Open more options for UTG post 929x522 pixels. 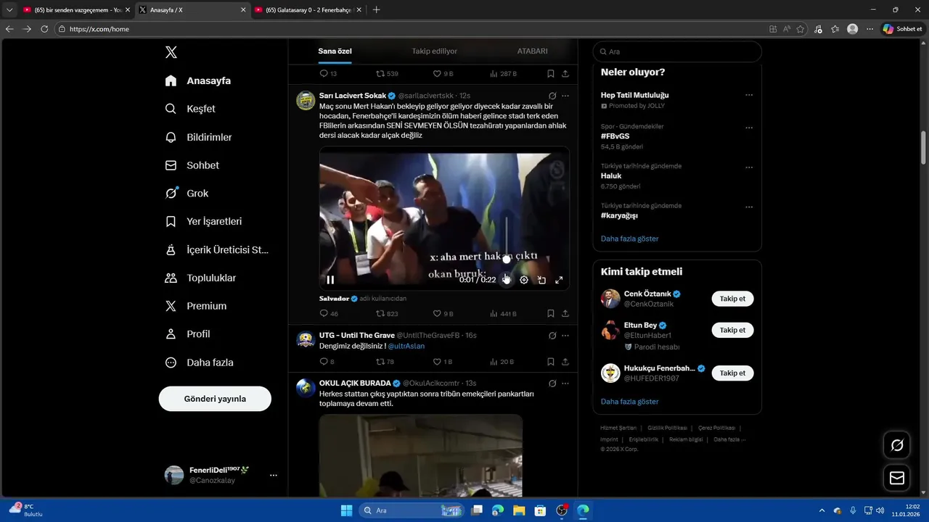(565, 336)
